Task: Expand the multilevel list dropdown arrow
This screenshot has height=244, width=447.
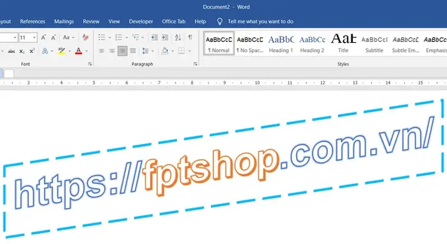Action: point(143,37)
